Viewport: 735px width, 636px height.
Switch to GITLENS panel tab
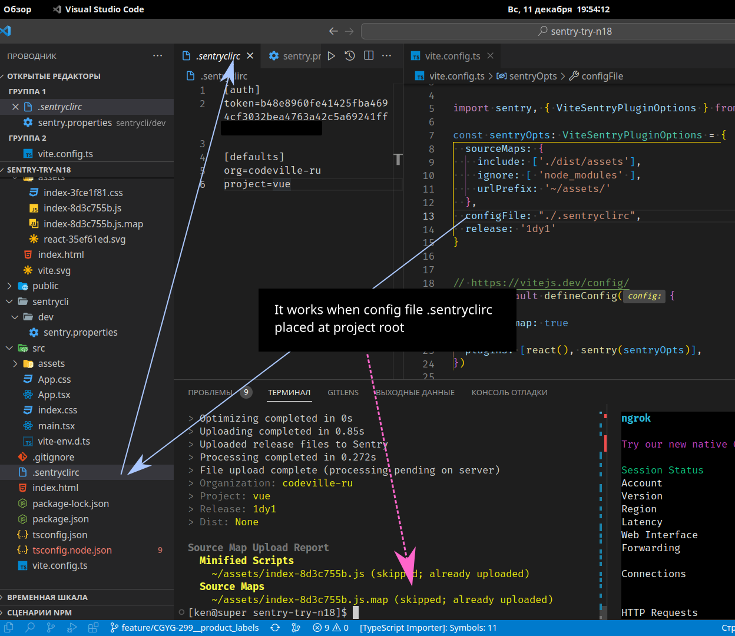coord(343,392)
